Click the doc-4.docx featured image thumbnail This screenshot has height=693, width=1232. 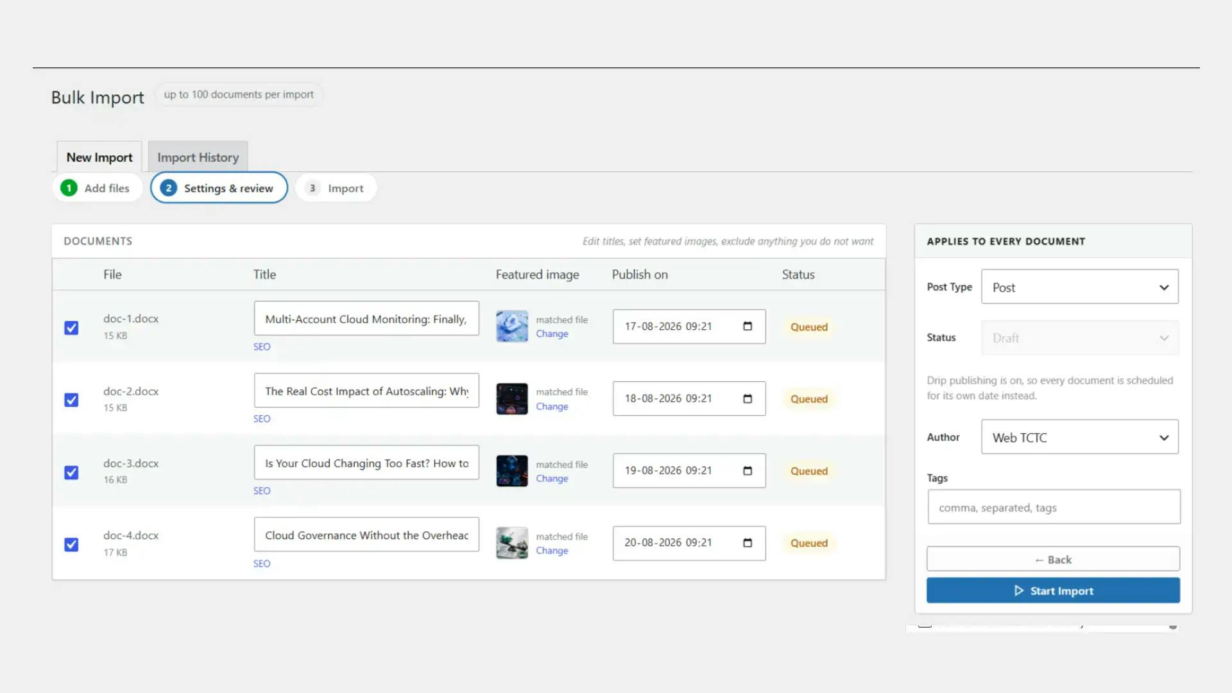[x=512, y=543]
